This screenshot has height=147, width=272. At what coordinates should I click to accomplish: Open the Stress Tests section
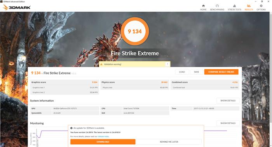pos(234,7)
